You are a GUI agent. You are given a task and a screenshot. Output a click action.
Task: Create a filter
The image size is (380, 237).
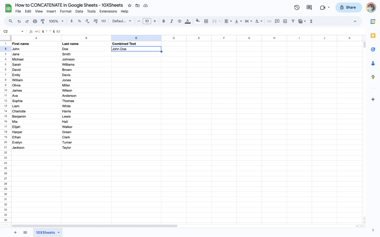(293, 21)
